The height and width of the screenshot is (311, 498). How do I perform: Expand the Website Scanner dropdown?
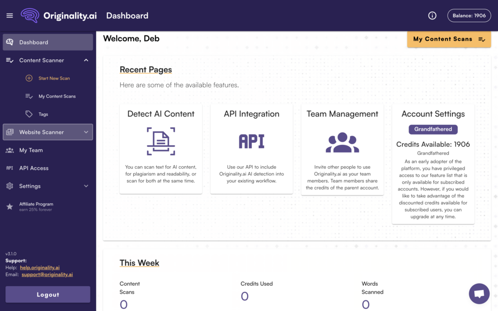(86, 132)
